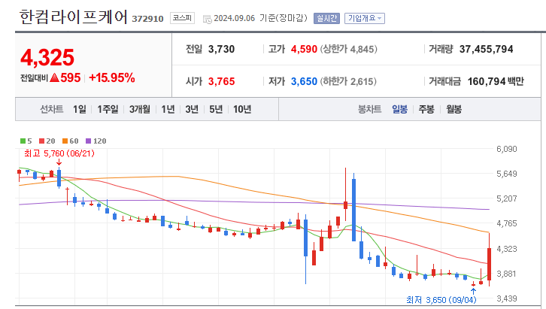Click the 코스피 market badge
This screenshot has width=546, height=309.
click(x=182, y=18)
